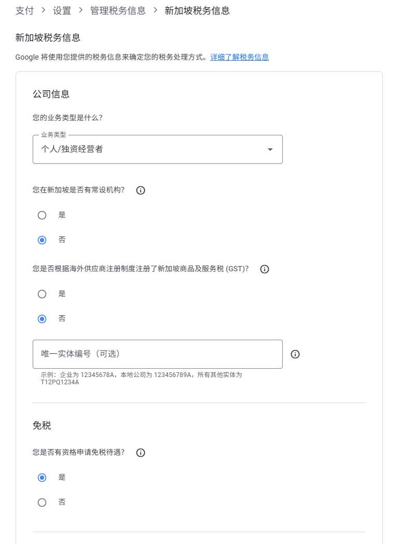Navigate to 支付 in the breadcrumb
The height and width of the screenshot is (544, 402).
[x=24, y=10]
